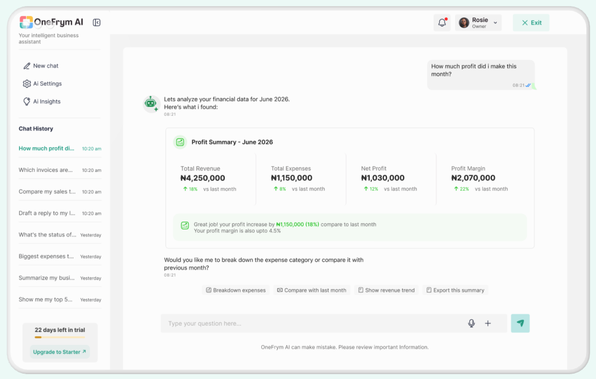The height and width of the screenshot is (379, 596).
Task: Click the AI robot avatar
Action: point(151,103)
